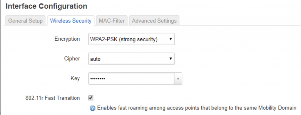Go to the Advanced Settings tab

pos(154,20)
